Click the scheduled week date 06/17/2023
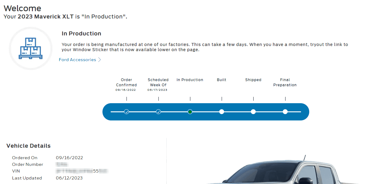 pyautogui.click(x=158, y=90)
